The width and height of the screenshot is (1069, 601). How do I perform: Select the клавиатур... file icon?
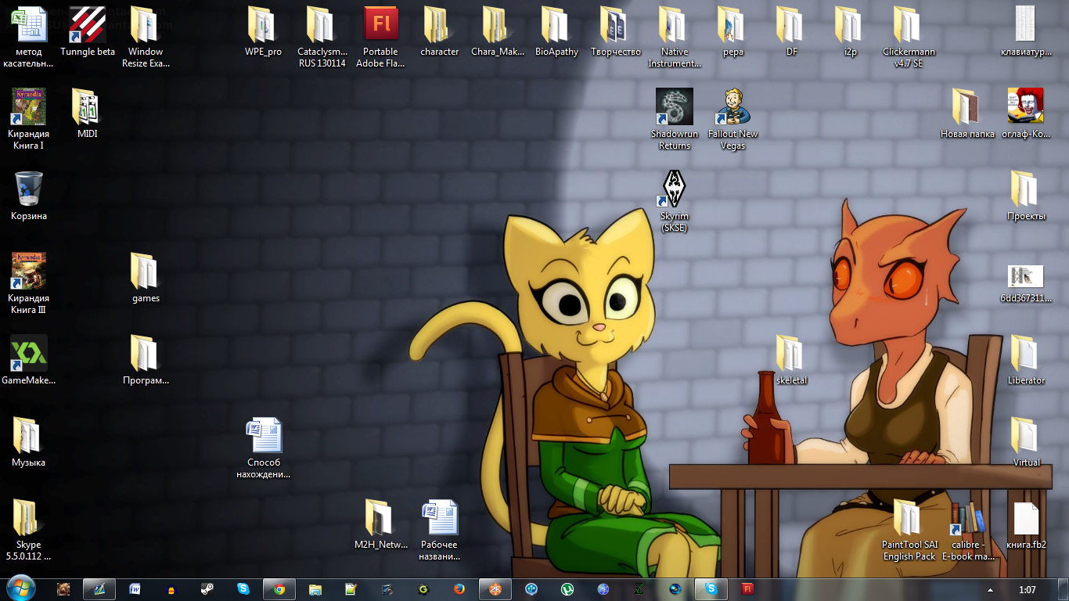[x=1026, y=31]
